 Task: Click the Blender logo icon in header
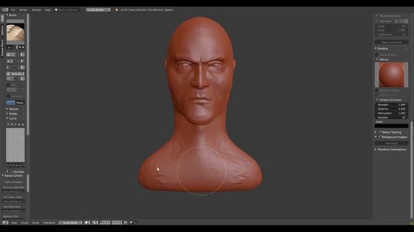coord(116,10)
